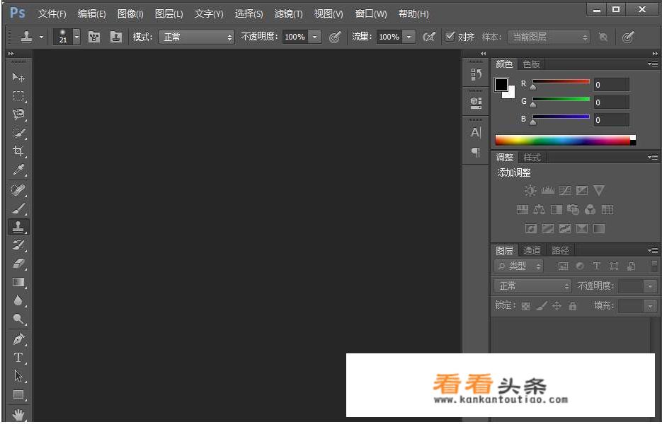
Task: Select the Move tool
Action: point(18,78)
